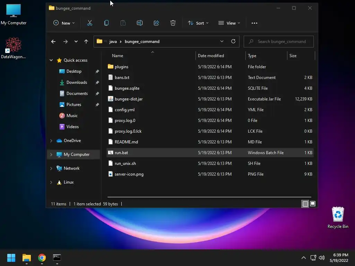Open the volume speaker tray icon
355x266 pixels.
point(321,258)
